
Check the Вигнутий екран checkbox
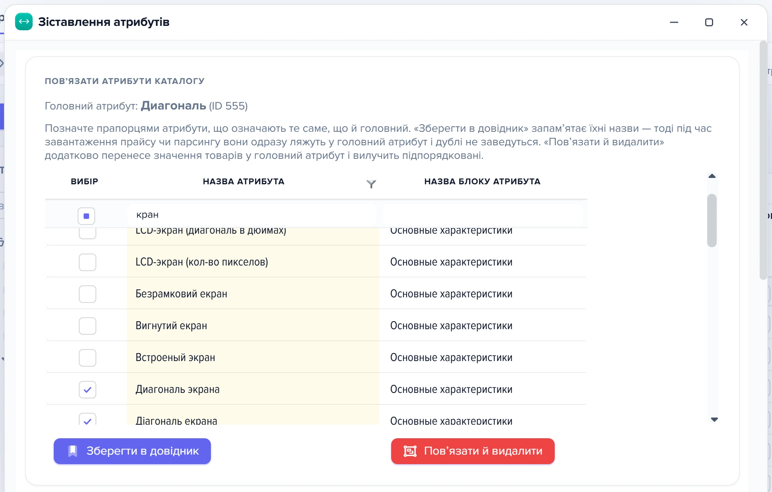point(88,326)
